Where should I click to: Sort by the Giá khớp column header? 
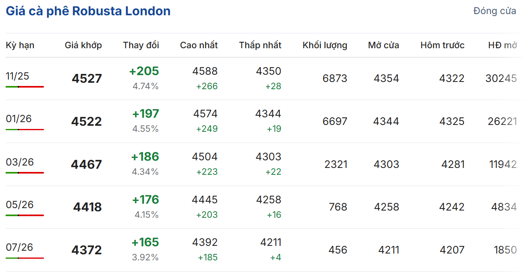83,45
